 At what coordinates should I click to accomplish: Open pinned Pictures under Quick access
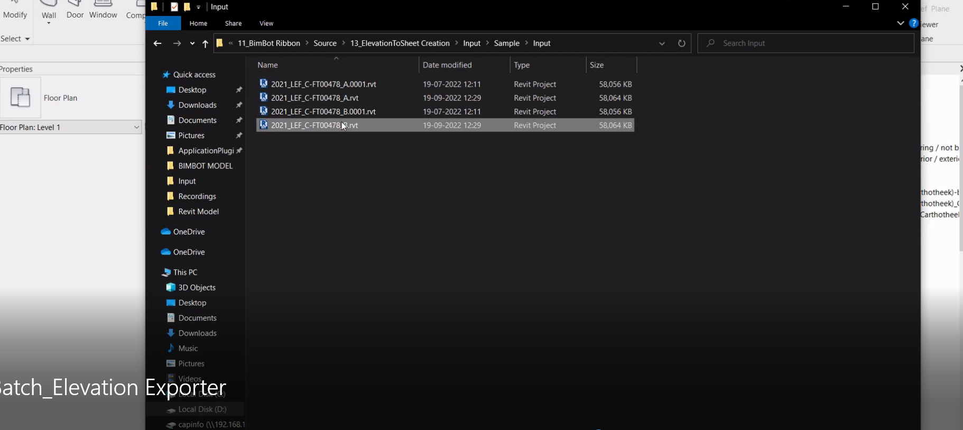point(191,135)
